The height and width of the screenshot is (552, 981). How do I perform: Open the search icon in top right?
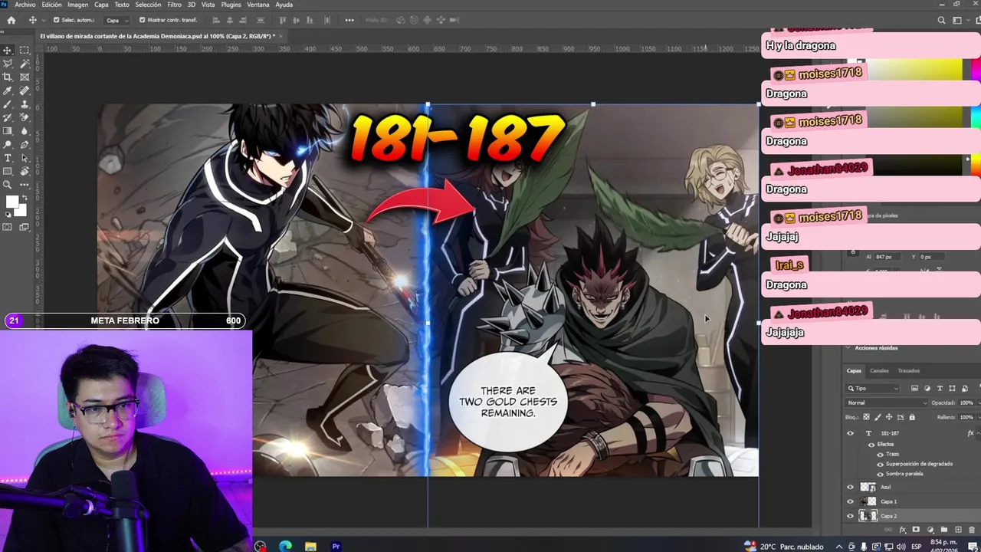(x=941, y=20)
